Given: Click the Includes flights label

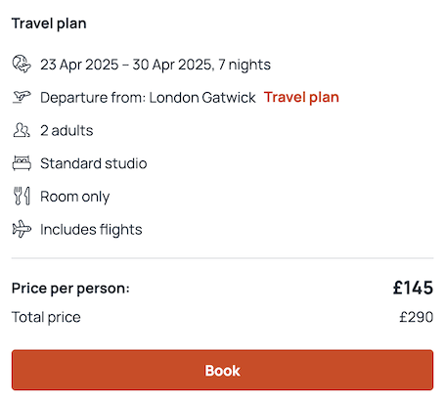Looking at the screenshot, I should [x=91, y=230].
